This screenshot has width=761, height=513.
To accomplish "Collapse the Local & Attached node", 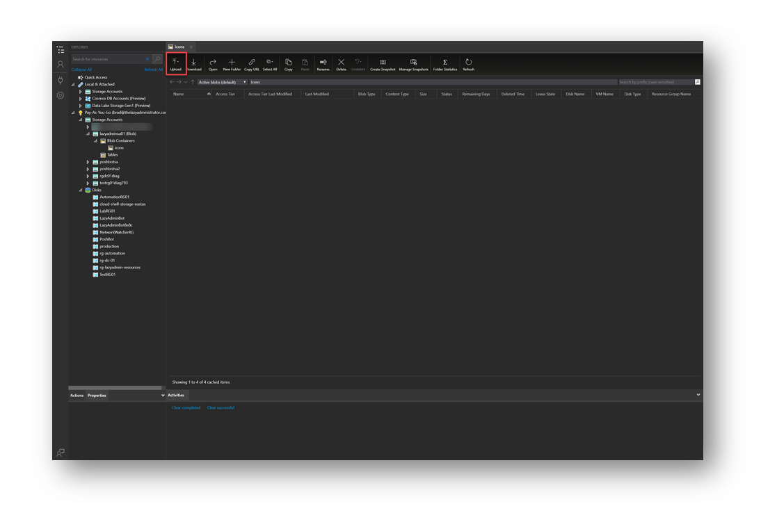I will 73,84.
